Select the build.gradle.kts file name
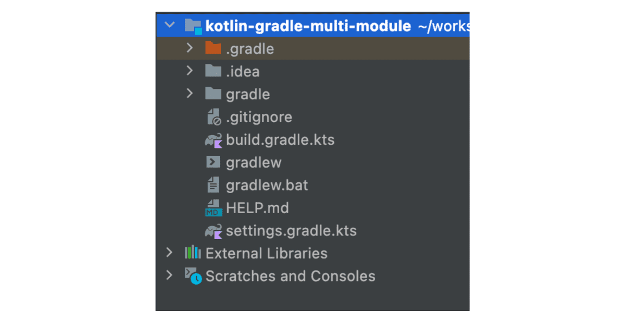 coord(280,140)
